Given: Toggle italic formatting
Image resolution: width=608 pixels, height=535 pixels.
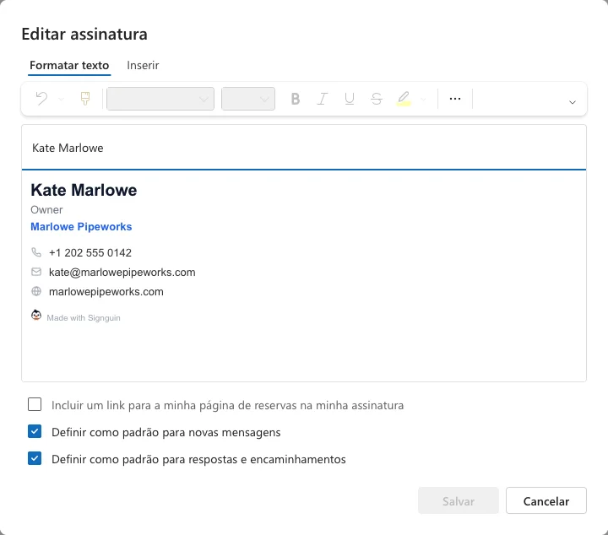Looking at the screenshot, I should point(323,100).
